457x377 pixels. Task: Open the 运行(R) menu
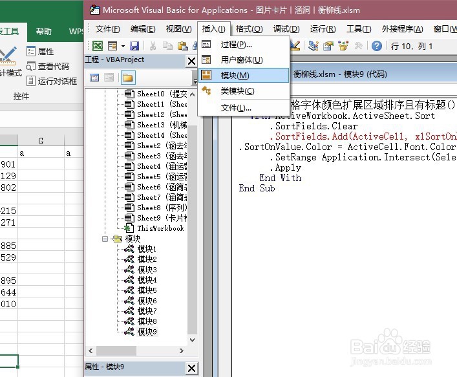[x=323, y=29]
